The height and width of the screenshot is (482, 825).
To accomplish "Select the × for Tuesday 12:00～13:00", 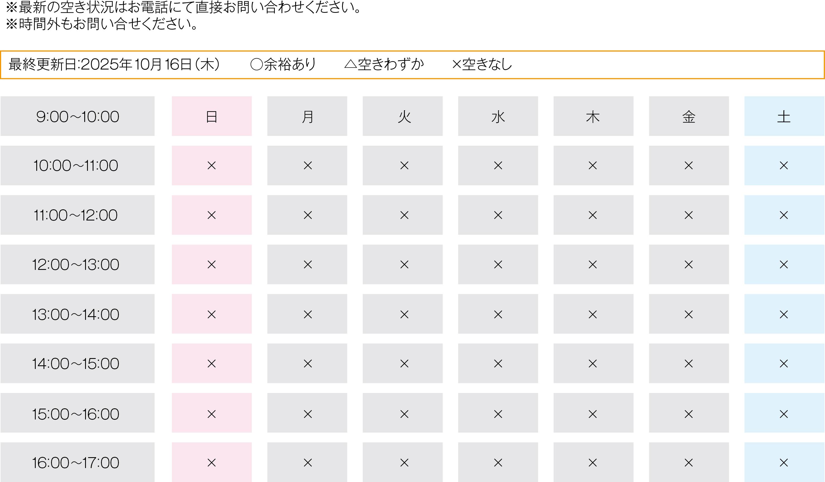I will 404,264.
